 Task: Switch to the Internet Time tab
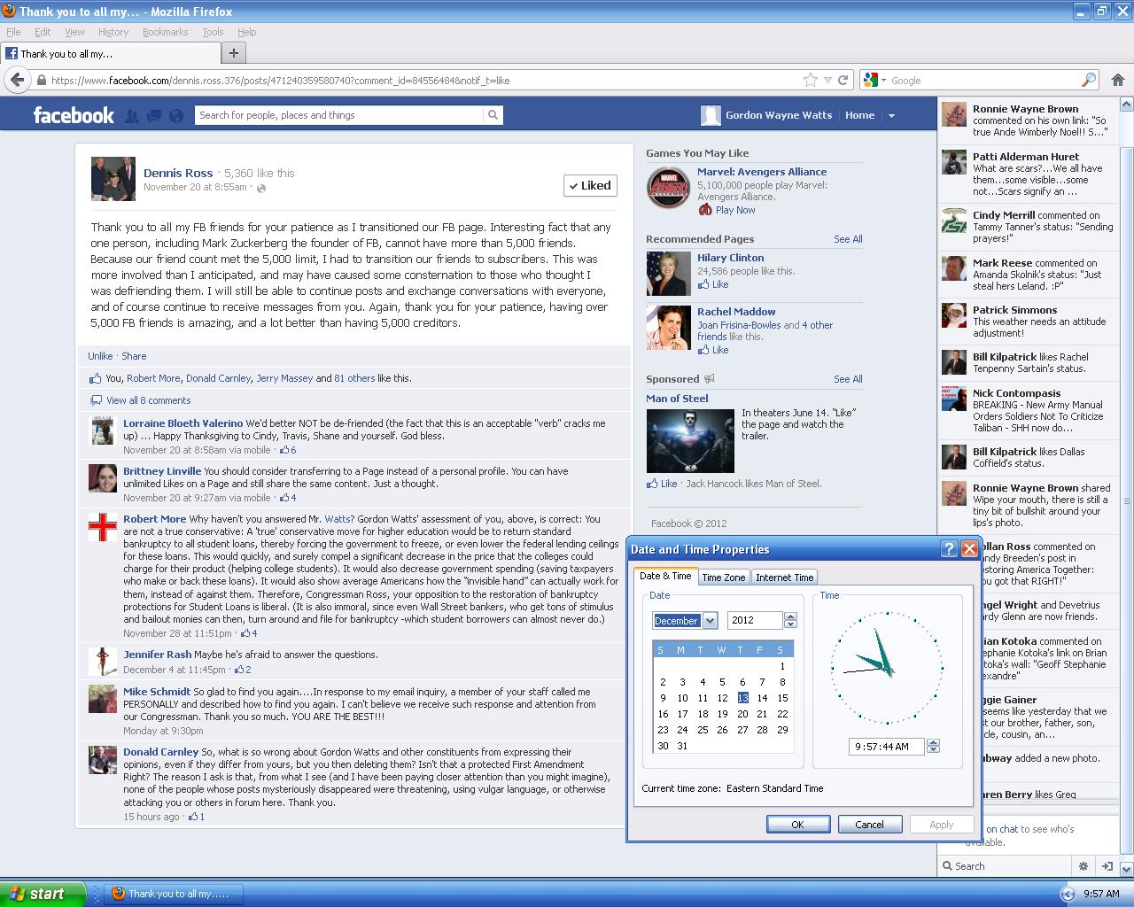point(784,578)
